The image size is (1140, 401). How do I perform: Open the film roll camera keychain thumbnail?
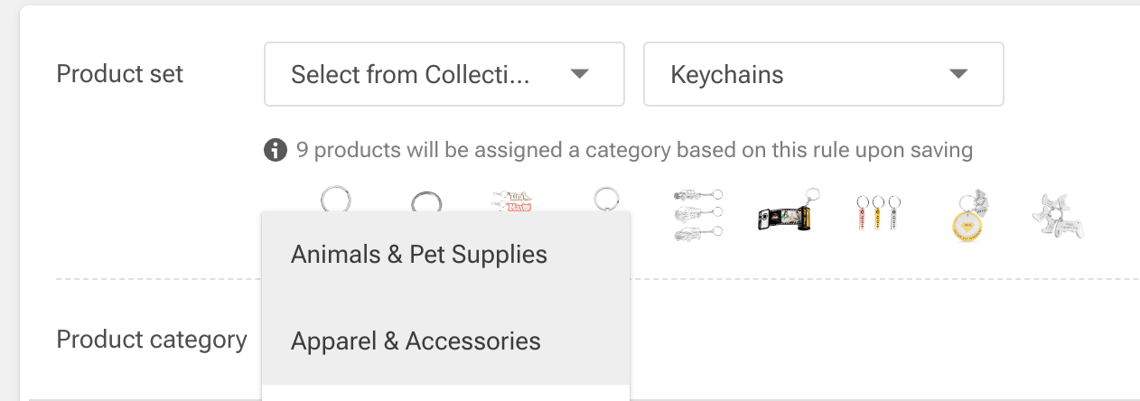pos(784,214)
